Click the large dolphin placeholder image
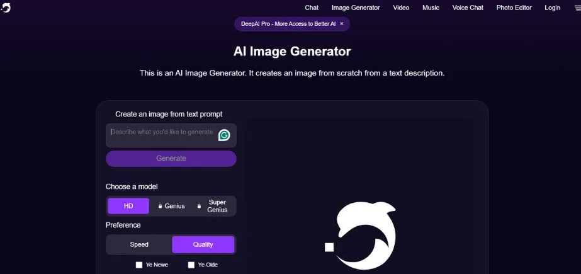This screenshot has width=581, height=274. (361, 236)
